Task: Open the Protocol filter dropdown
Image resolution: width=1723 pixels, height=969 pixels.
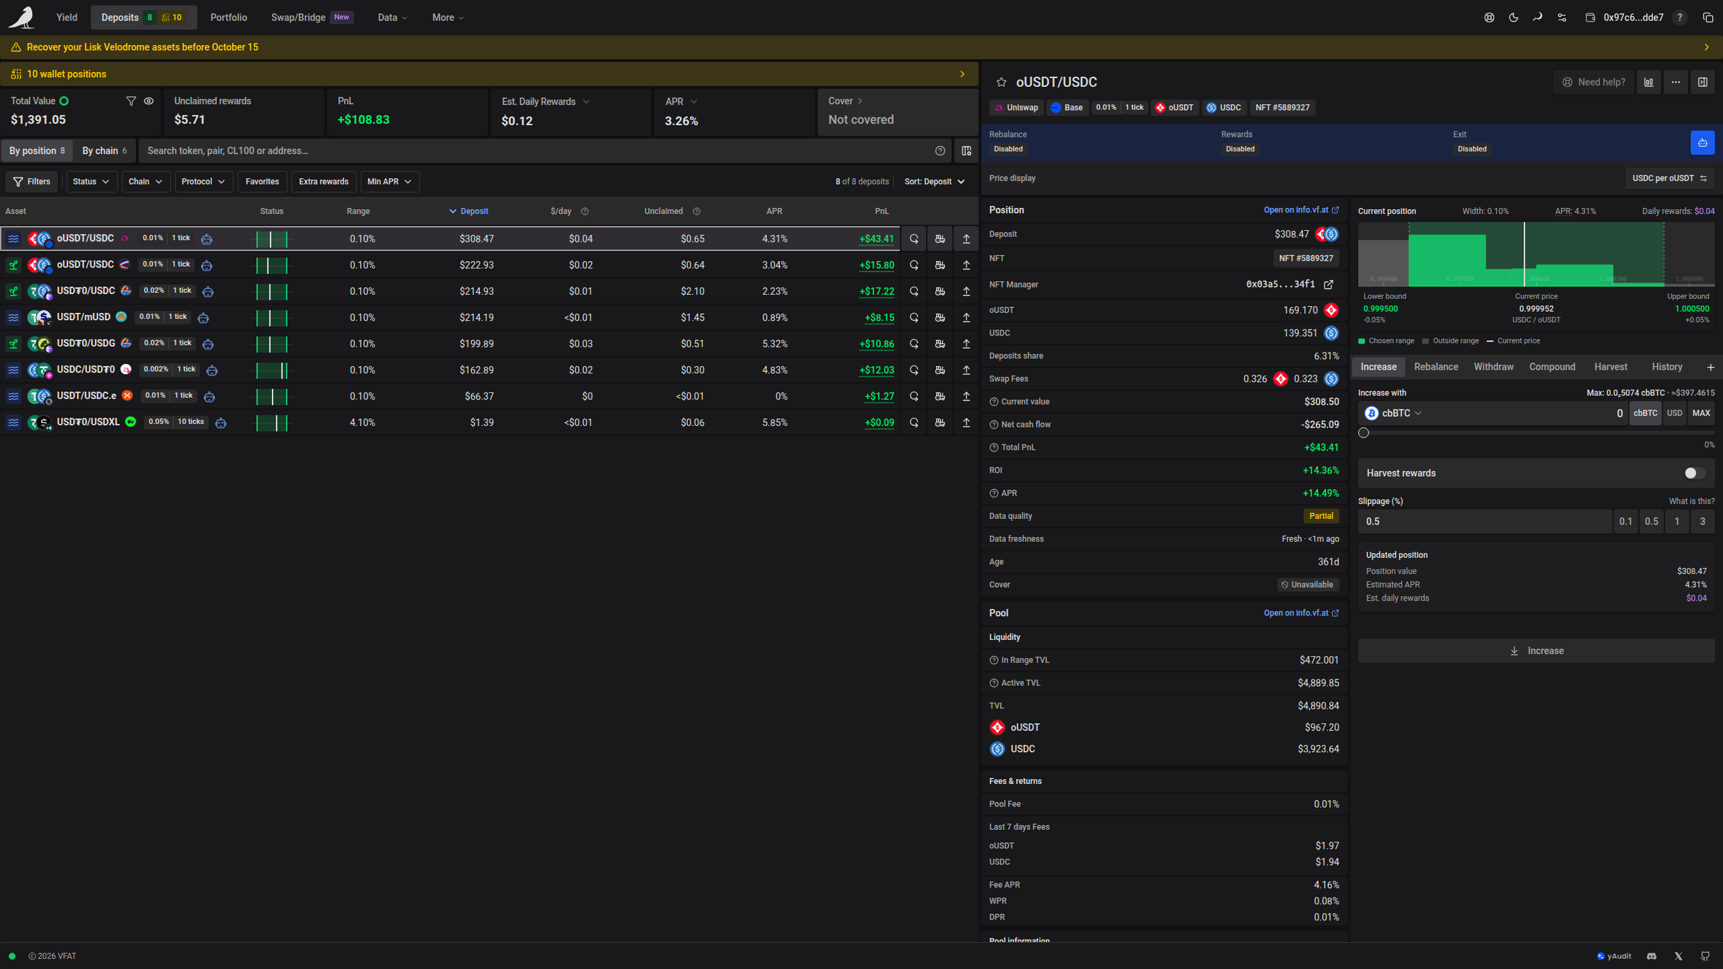Action: point(203,182)
